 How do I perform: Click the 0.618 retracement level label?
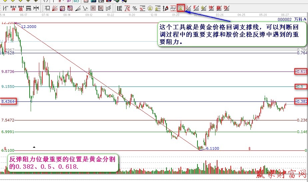coord(301,72)
